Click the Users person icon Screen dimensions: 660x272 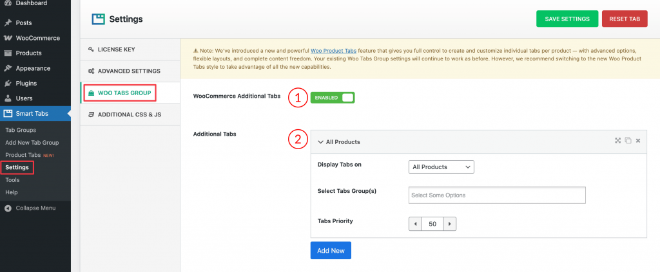point(8,98)
